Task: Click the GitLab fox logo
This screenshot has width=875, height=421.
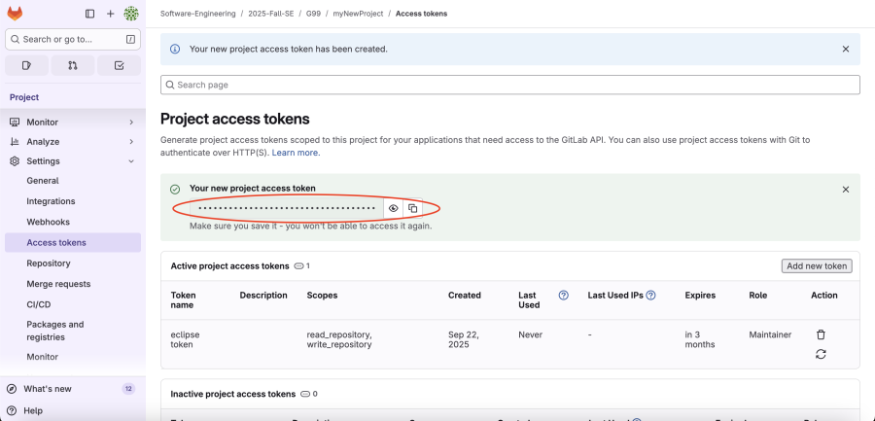Action: 15,14
